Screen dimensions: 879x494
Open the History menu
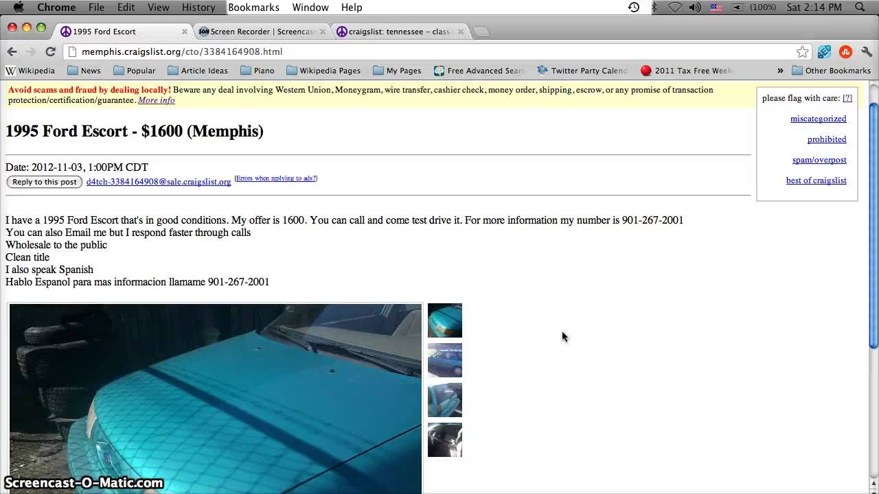(198, 8)
